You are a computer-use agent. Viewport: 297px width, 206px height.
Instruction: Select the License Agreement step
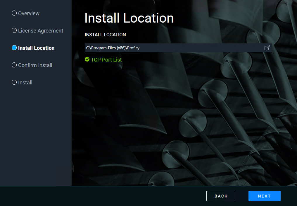click(37, 30)
